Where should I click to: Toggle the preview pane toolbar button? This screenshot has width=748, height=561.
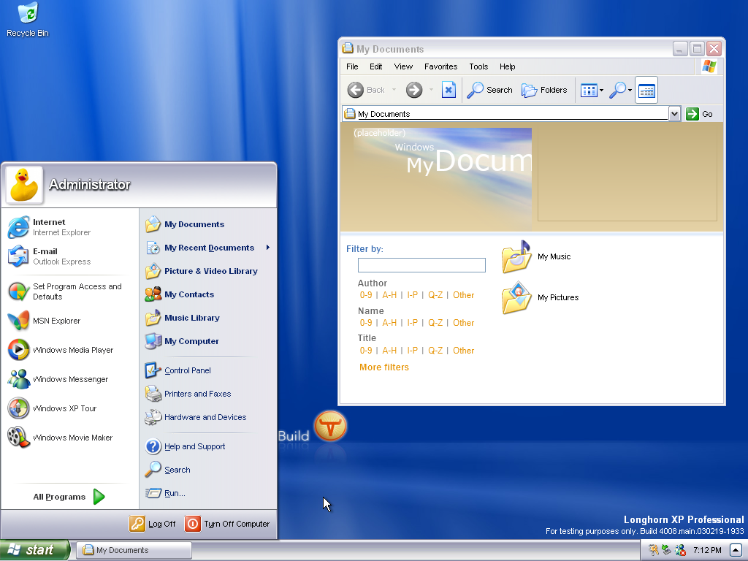pyautogui.click(x=646, y=91)
